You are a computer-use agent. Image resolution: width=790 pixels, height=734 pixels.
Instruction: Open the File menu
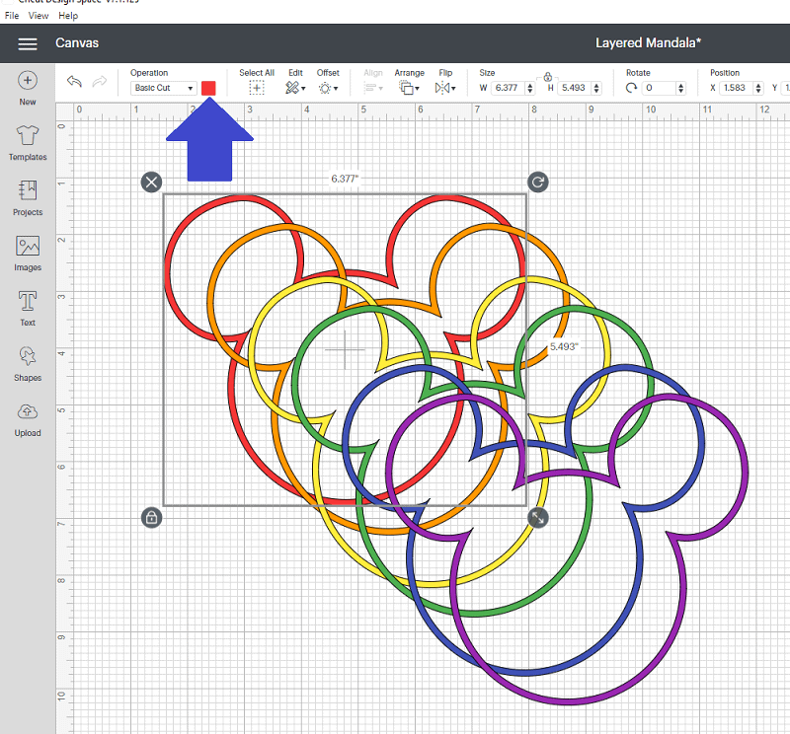pyautogui.click(x=12, y=16)
